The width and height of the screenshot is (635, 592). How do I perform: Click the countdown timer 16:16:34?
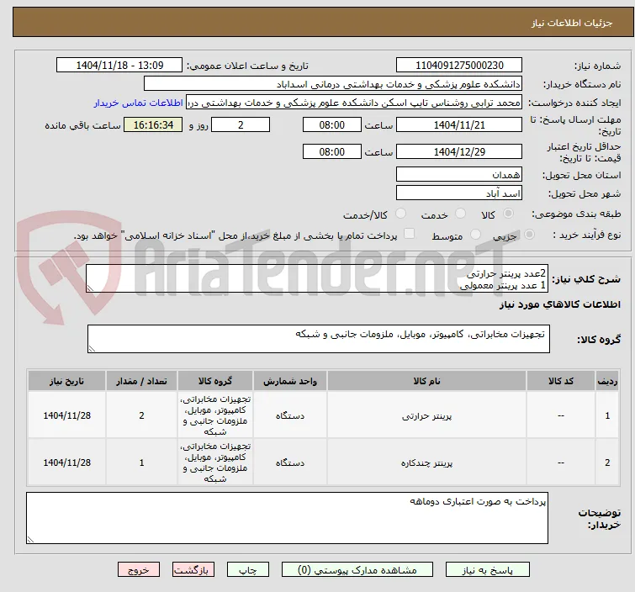tap(153, 124)
